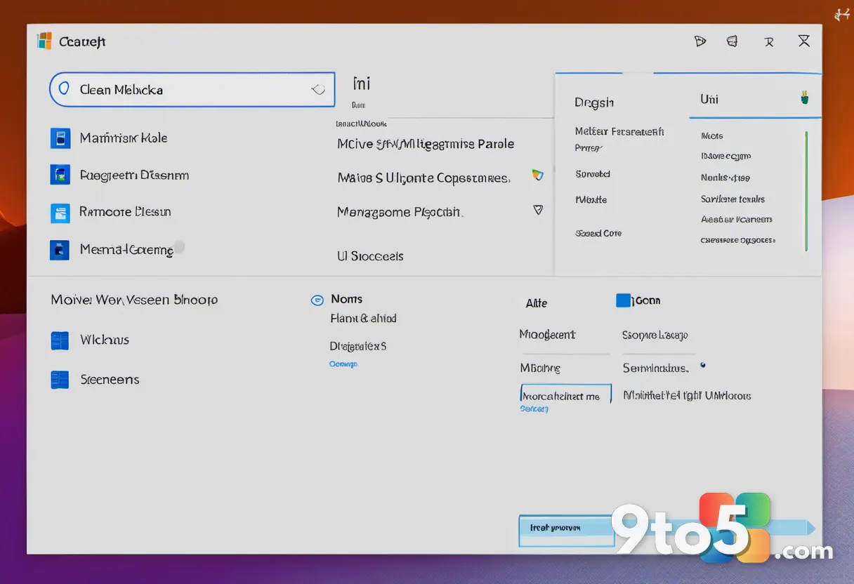Screen dimensions: 854x584
Task: Select 'Nonks-tiee' in the Uni column
Action: (725, 178)
